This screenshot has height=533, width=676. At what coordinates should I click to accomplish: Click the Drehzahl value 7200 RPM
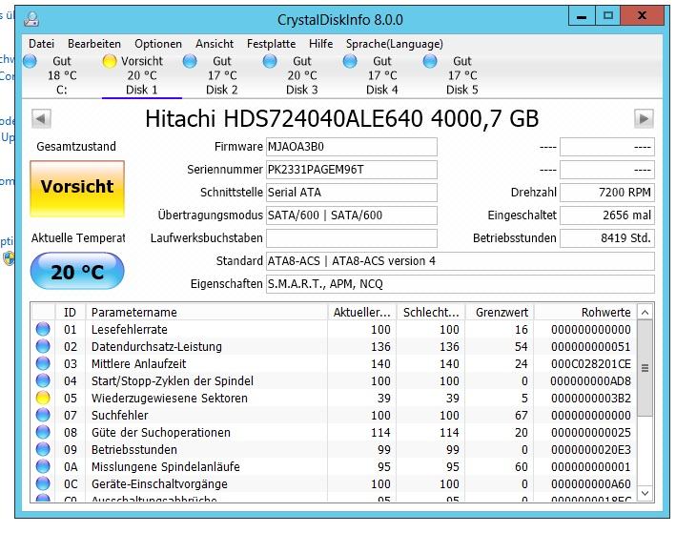tap(607, 193)
